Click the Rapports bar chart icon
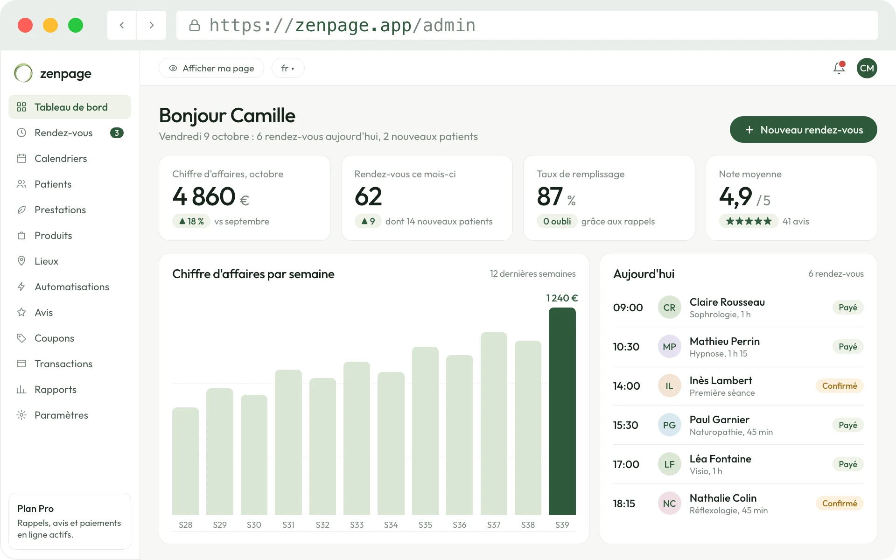This screenshot has height=560, width=896. click(21, 390)
